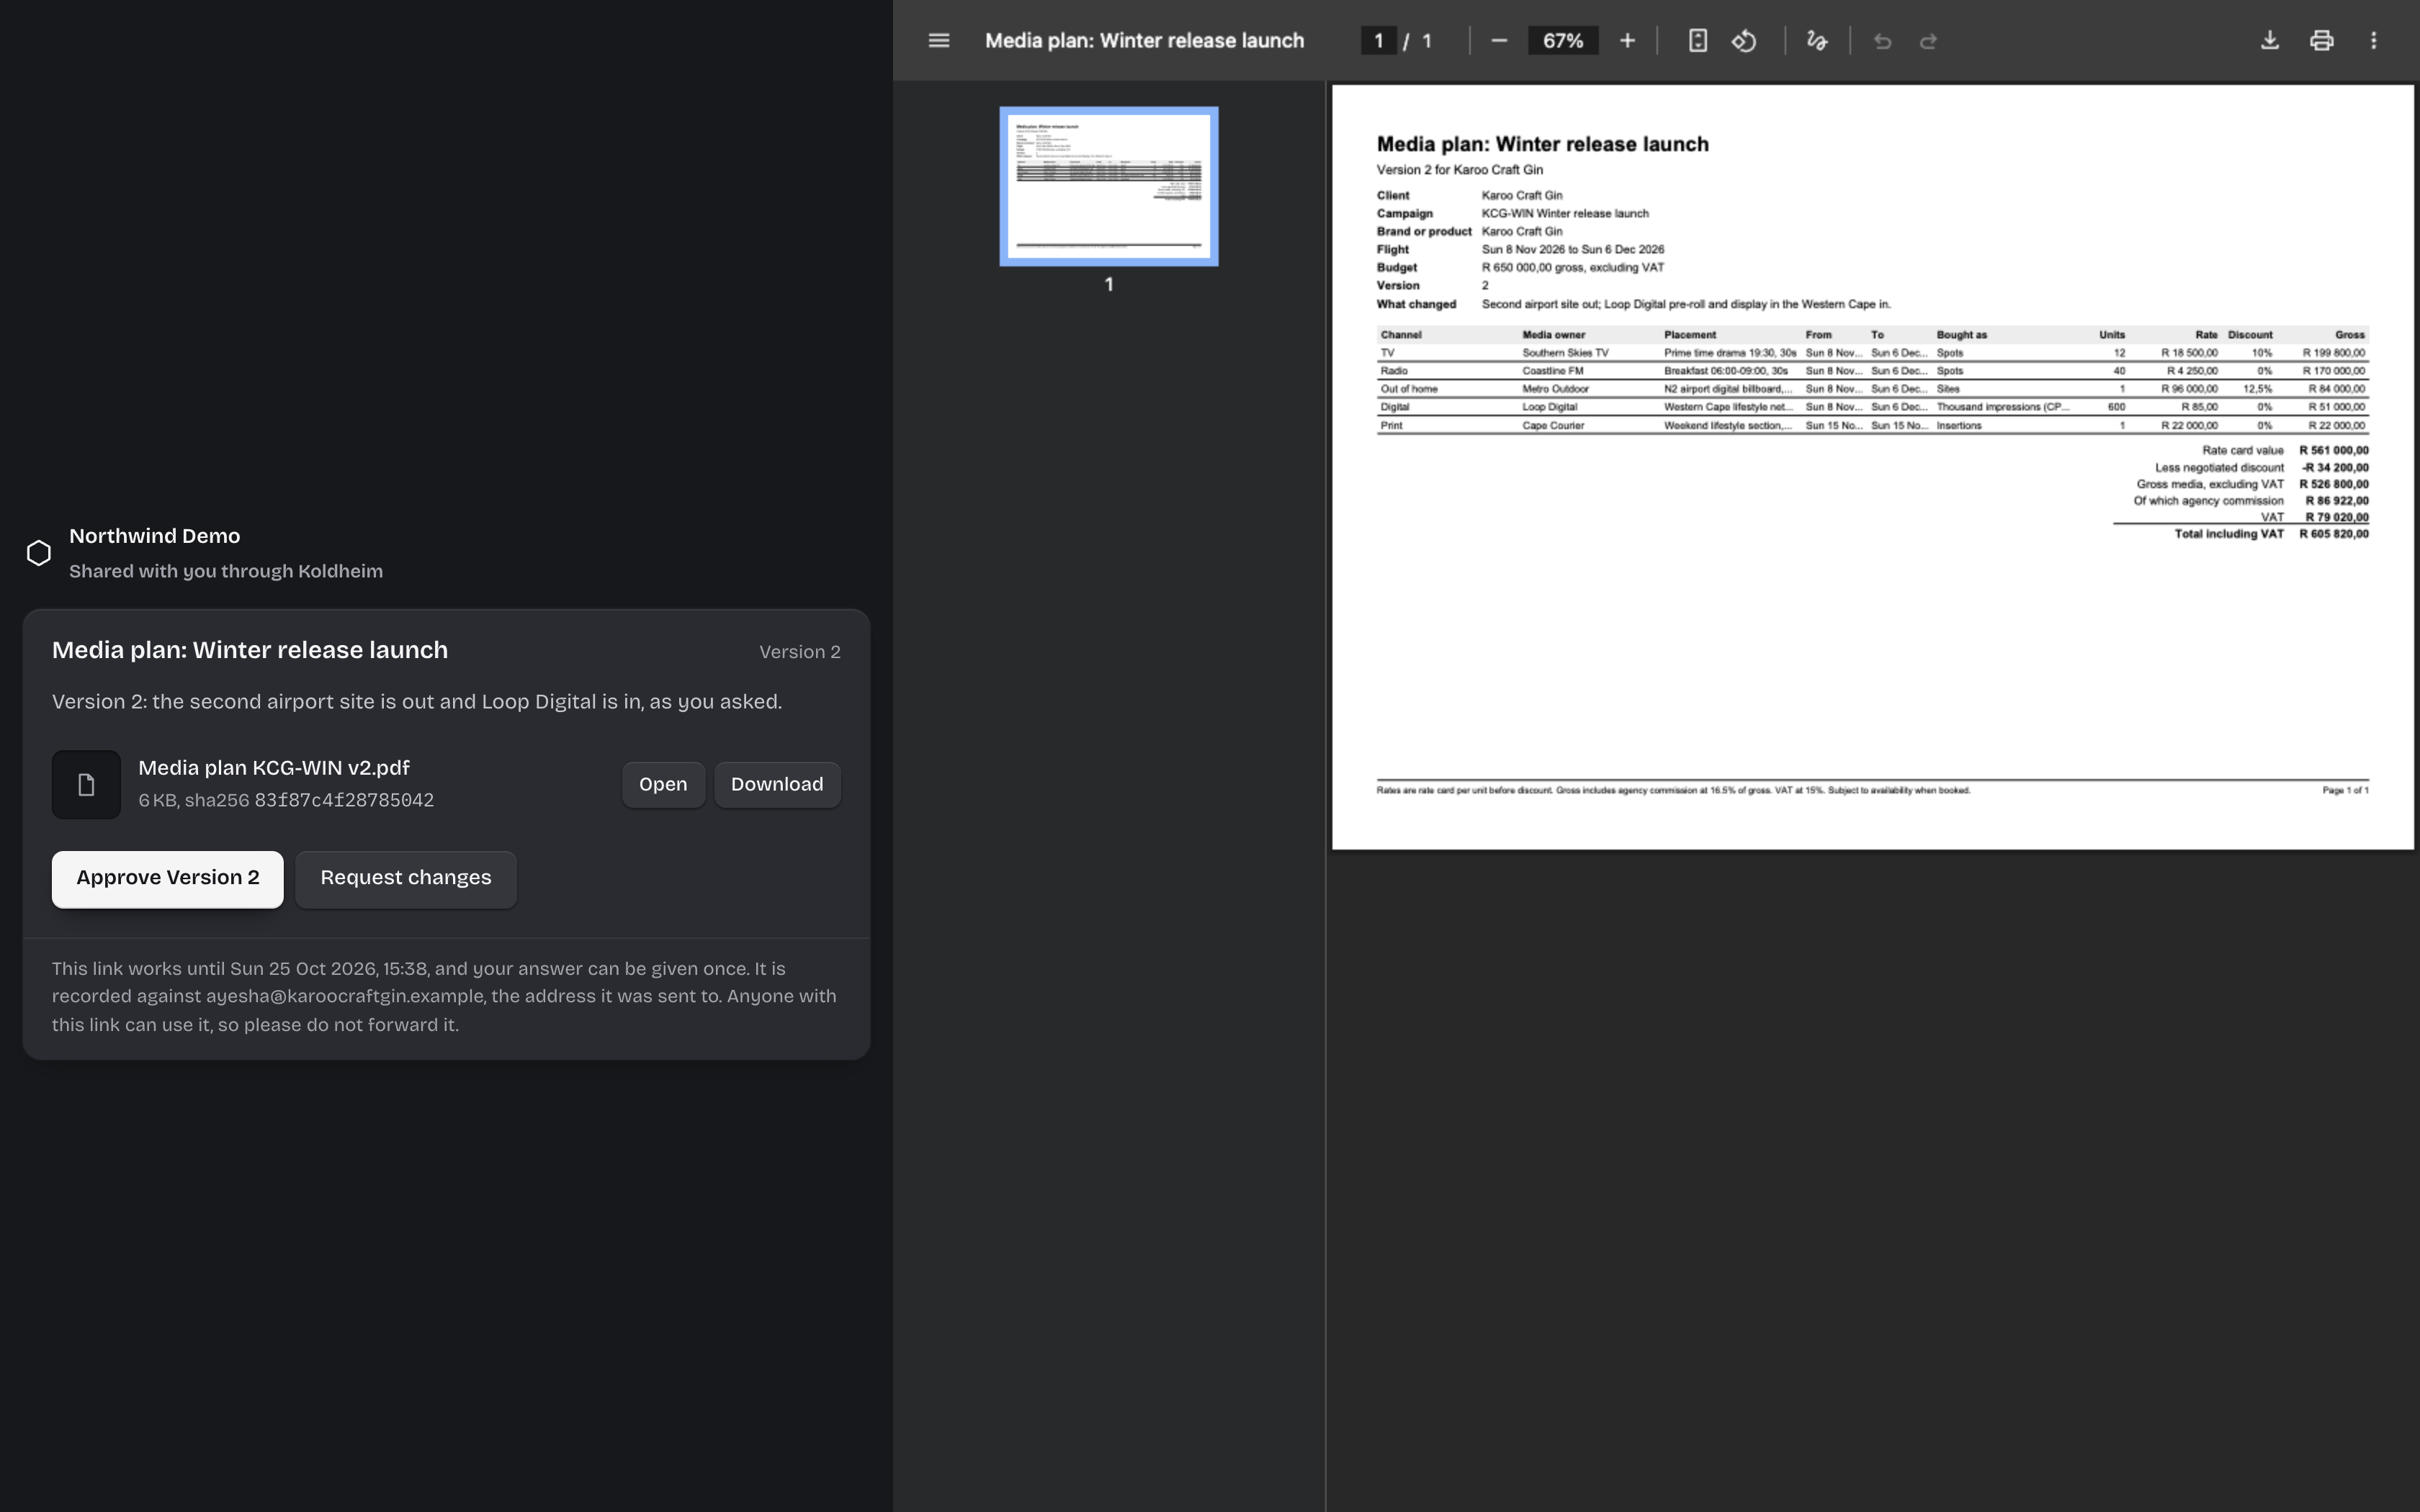Click the 'R 650 000,00 gross, excluding VAT' budget
This screenshot has height=1512, width=2420.
pos(1572,268)
